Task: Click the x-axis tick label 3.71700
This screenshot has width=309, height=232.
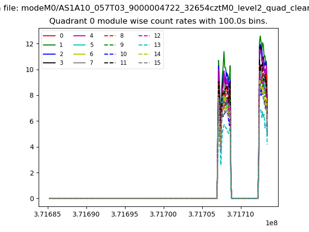Action: [x=164, y=214]
